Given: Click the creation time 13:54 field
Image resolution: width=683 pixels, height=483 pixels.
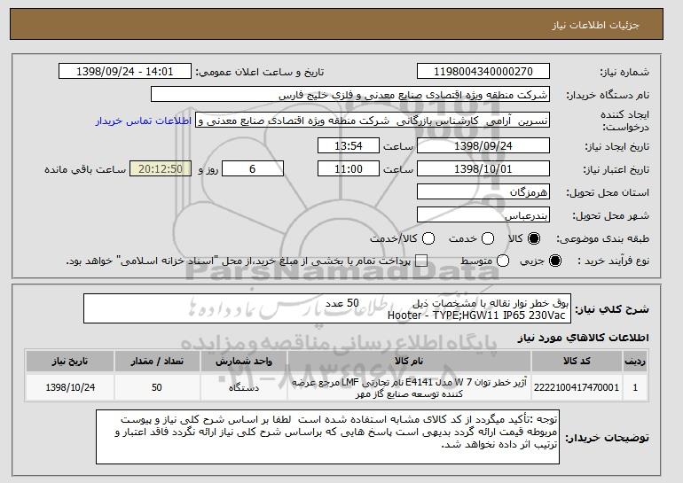Looking at the screenshot, I should click(349, 145).
